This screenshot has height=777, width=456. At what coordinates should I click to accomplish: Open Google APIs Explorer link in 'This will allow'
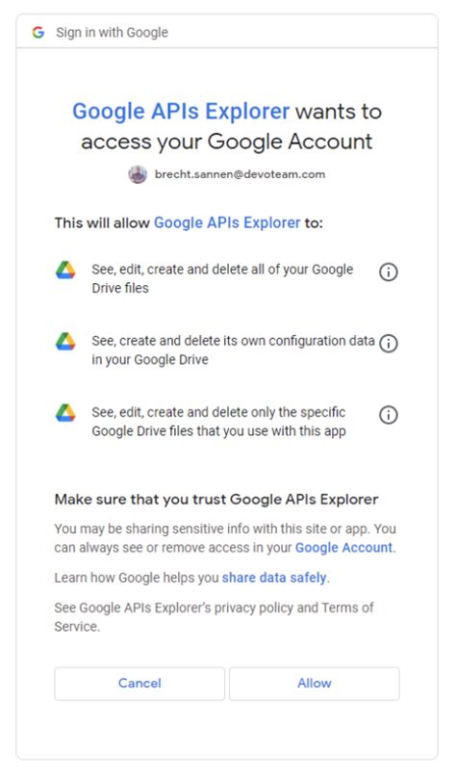(227, 222)
